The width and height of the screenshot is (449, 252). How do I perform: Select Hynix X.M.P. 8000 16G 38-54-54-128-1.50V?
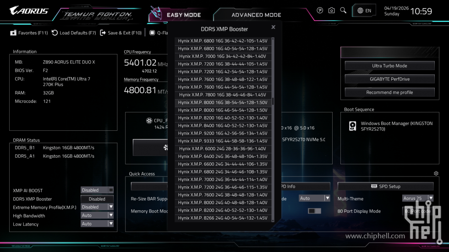tap(223, 102)
